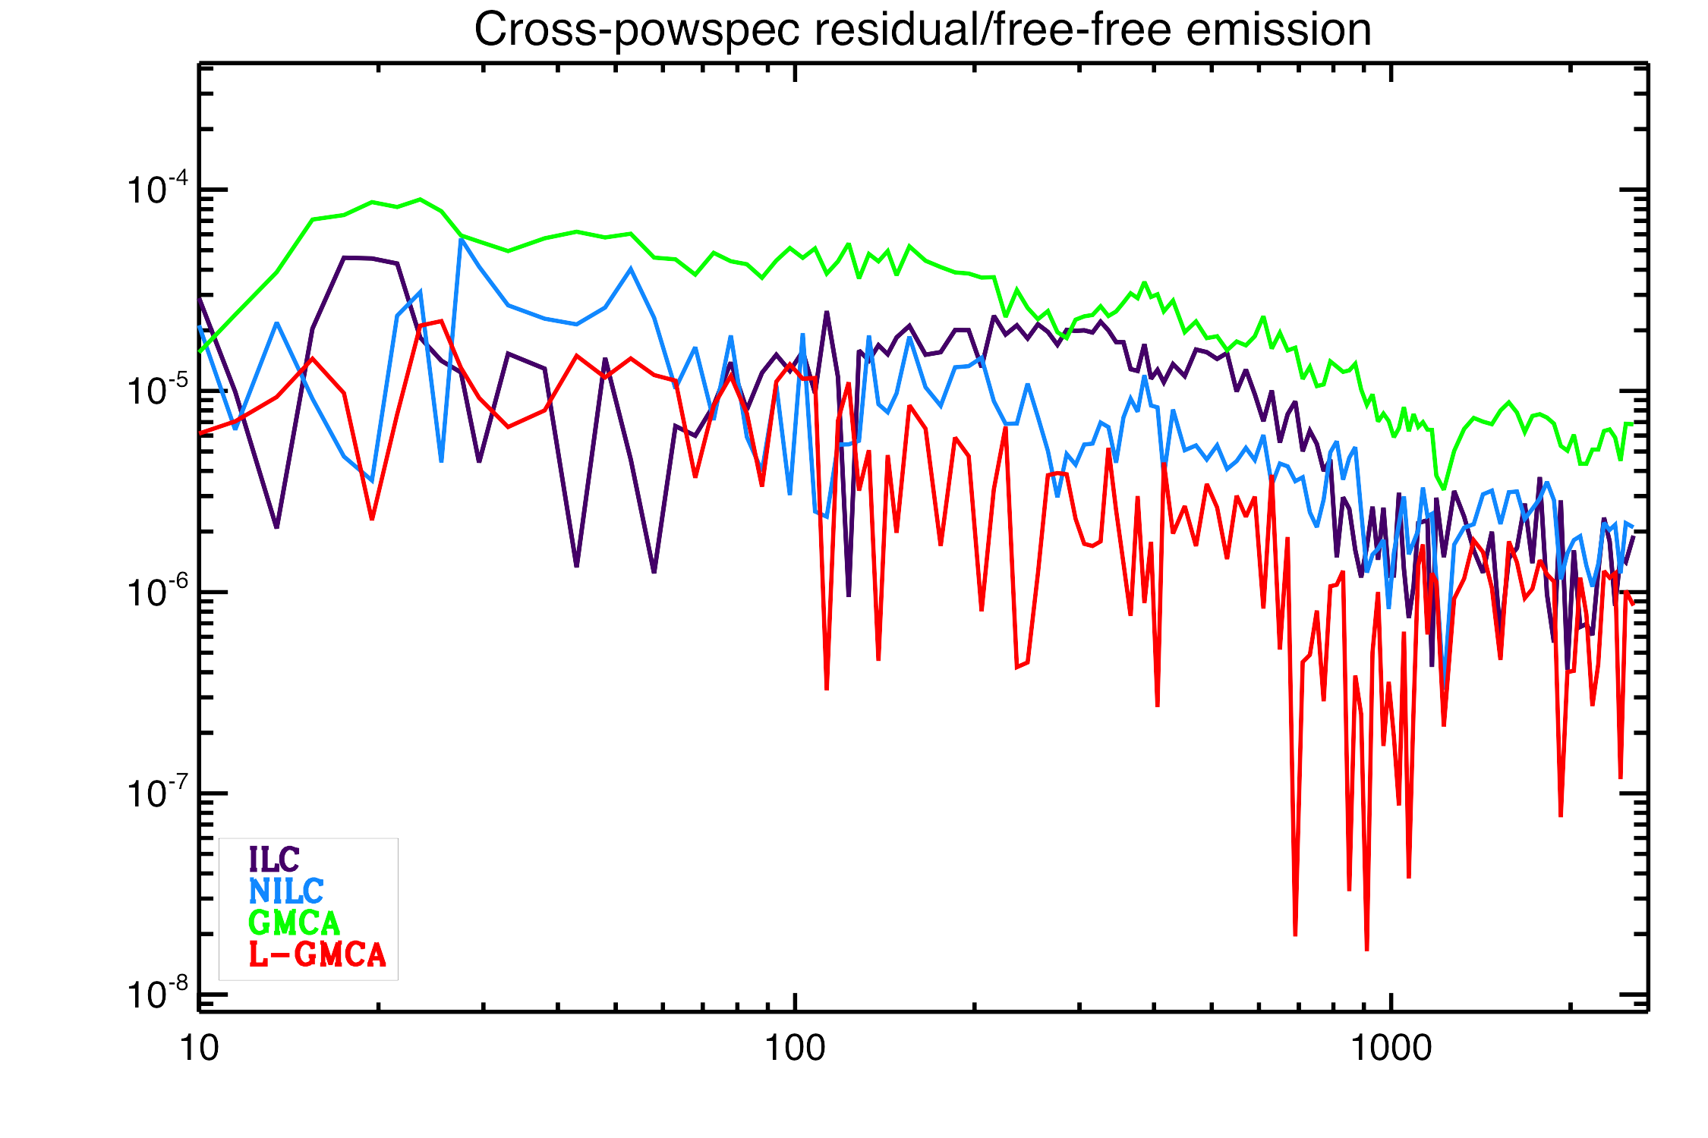The width and height of the screenshot is (1708, 1138).
Task: Click the ILC legend entry
Action: pos(274,860)
